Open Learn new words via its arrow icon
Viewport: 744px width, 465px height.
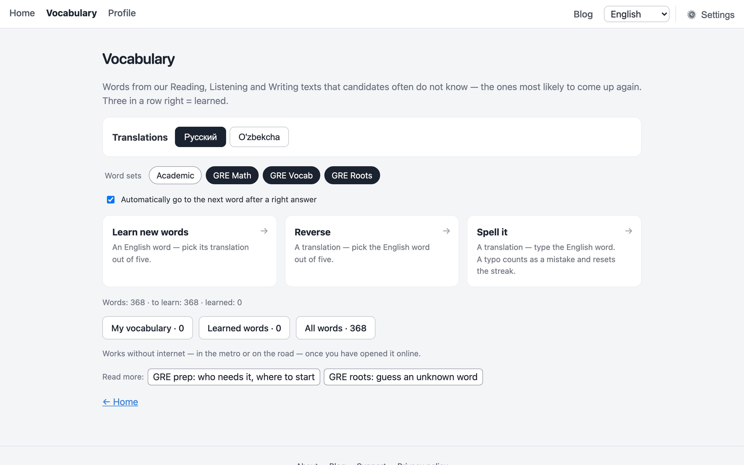[x=264, y=231]
